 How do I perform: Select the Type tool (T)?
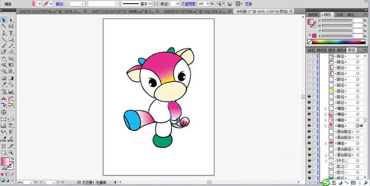click(x=11, y=33)
